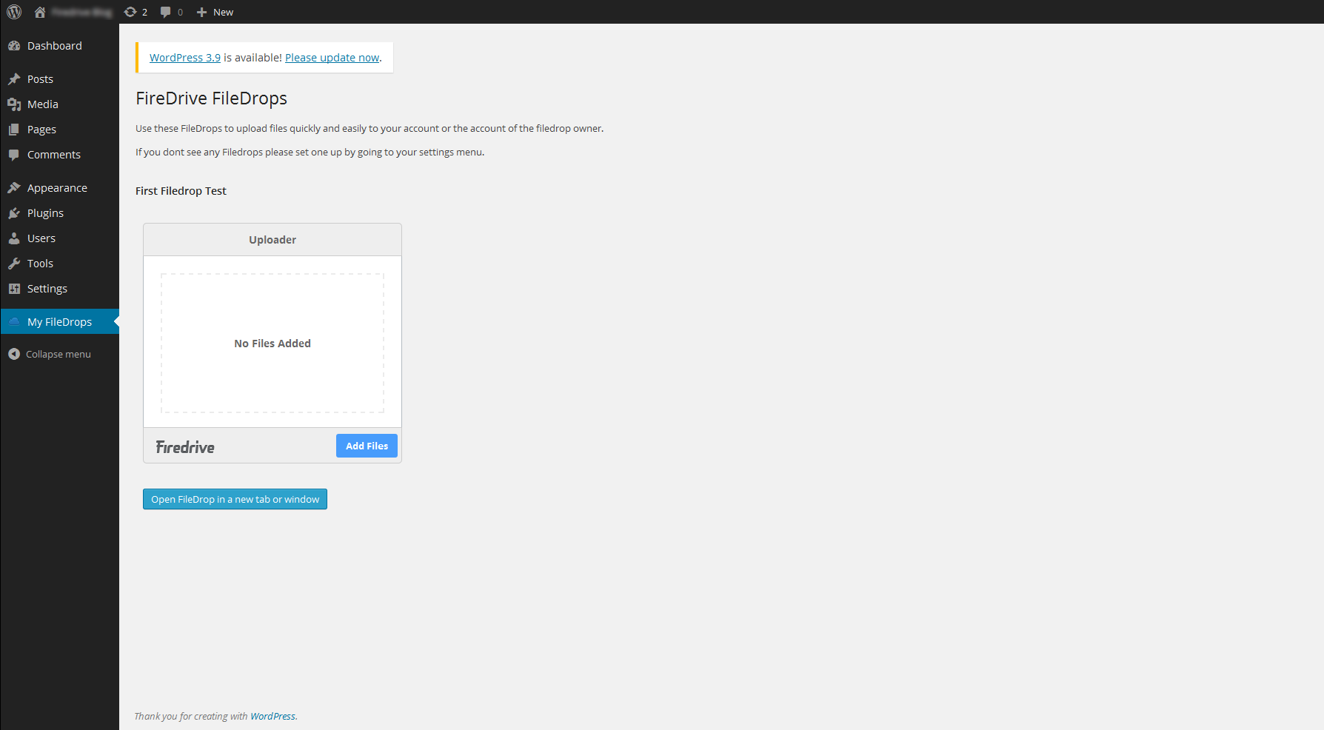This screenshot has height=730, width=1324.
Task: Click the home site icon in admin bar
Action: (40, 12)
